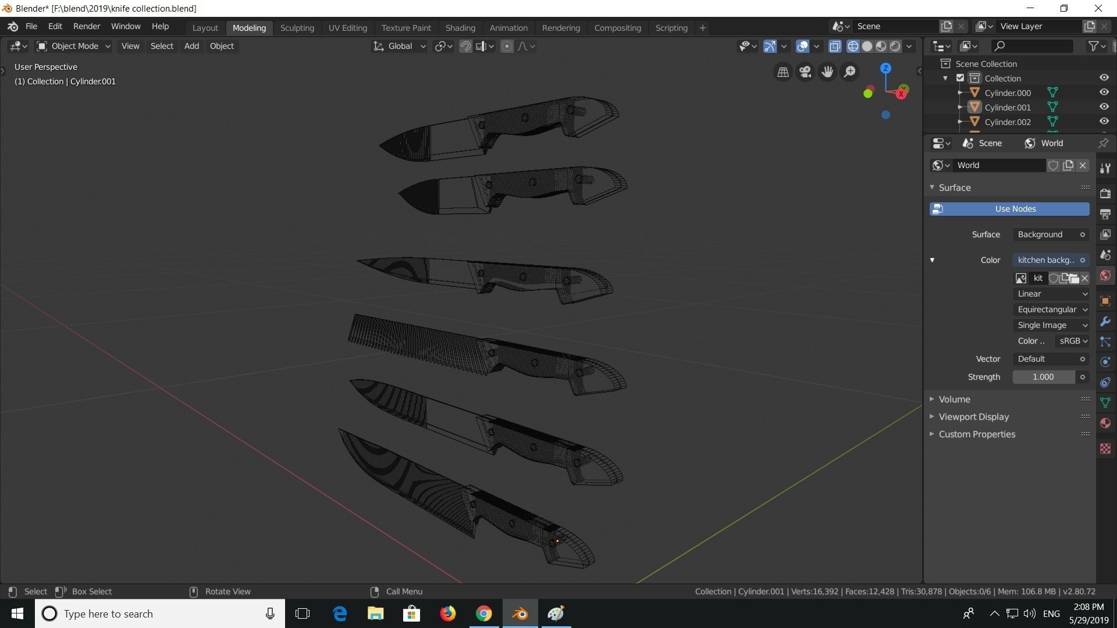Open the Texture properties tab
The width and height of the screenshot is (1117, 628).
coord(1105,448)
